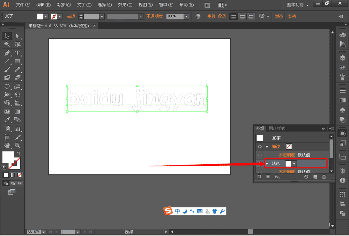The height and width of the screenshot is (236, 349).
Task: Select the Free Transform tool
Action: click(x=17, y=95)
